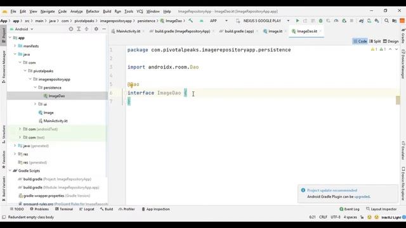Toggle the Favorites side panel
The image size is (406, 228).
3,160
